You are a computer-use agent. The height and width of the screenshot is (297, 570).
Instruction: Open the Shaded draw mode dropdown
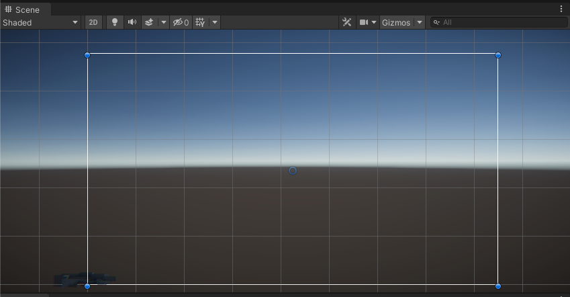[40, 22]
